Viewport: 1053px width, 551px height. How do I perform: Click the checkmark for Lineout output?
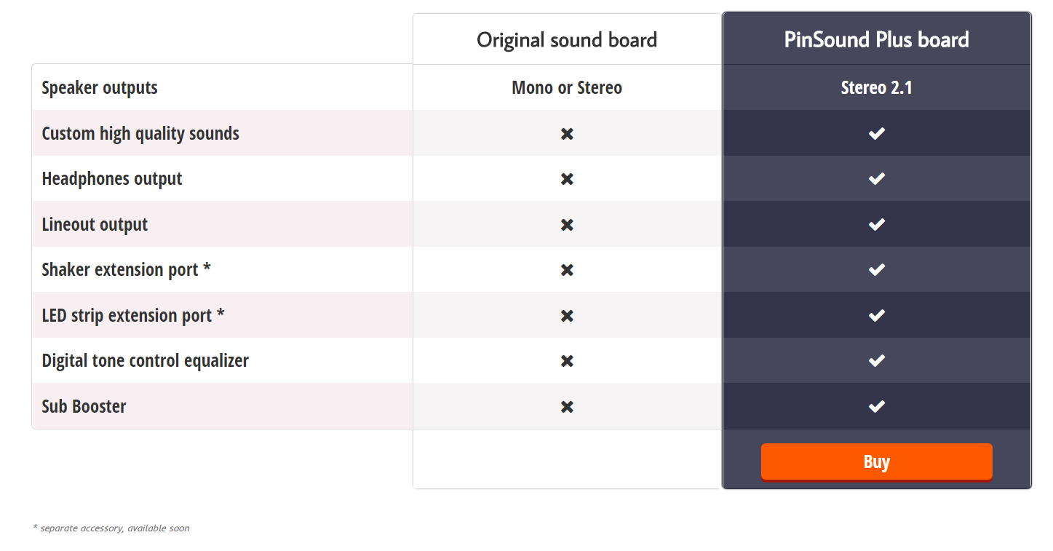pyautogui.click(x=877, y=224)
